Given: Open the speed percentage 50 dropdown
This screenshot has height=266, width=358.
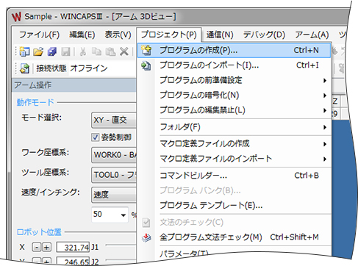Looking at the screenshot, I should point(123,215).
